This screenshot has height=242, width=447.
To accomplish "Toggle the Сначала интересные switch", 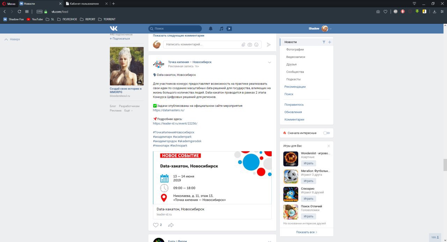I will 327,133.
